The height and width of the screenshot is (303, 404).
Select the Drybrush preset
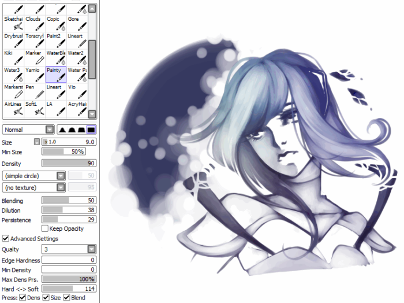pos(13,40)
